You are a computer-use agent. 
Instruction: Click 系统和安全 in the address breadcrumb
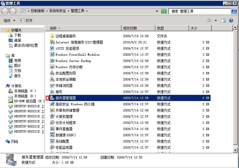pyautogui.click(x=57, y=11)
